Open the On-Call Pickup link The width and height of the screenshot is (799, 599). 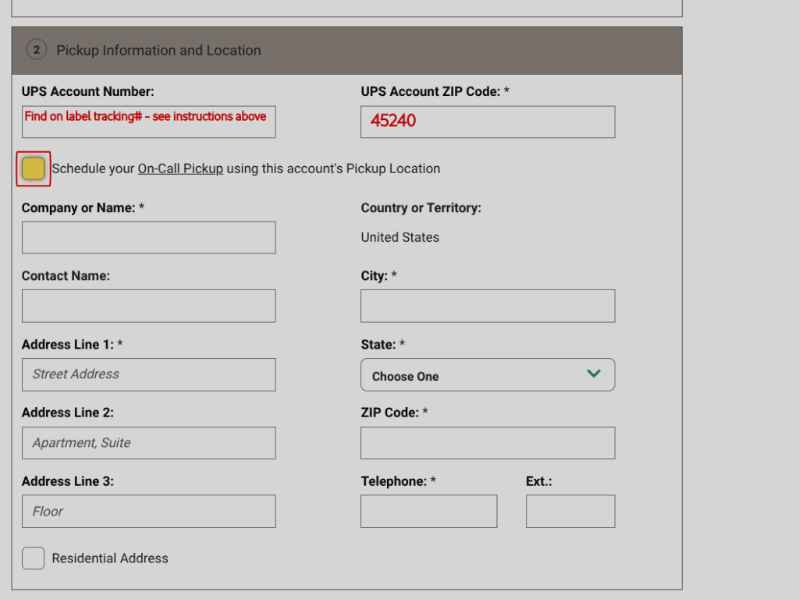[x=180, y=168]
